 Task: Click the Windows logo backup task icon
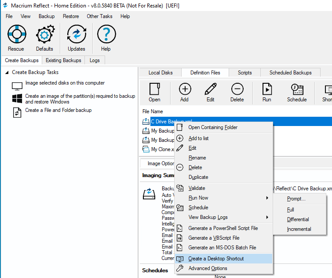(17, 99)
